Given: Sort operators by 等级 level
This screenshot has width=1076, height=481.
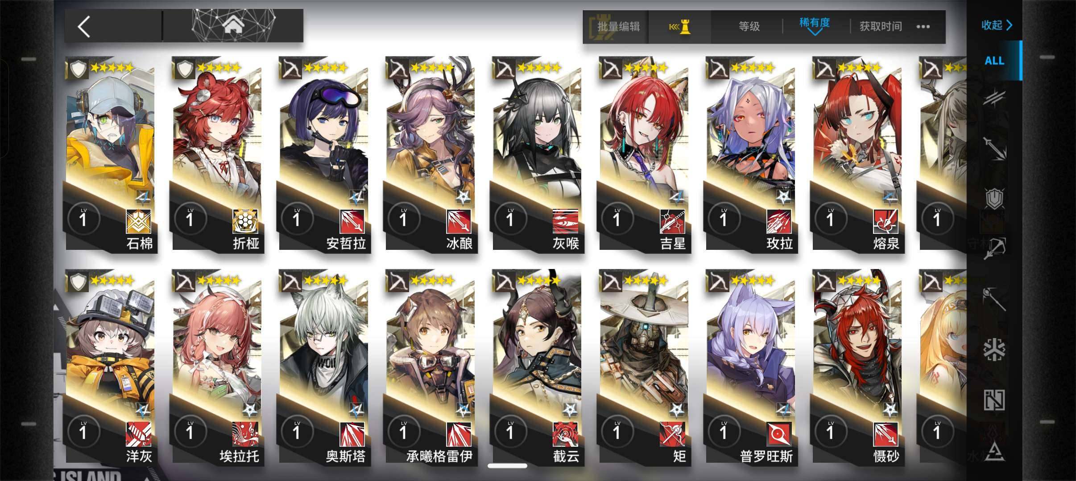Looking at the screenshot, I should pyautogui.click(x=749, y=27).
